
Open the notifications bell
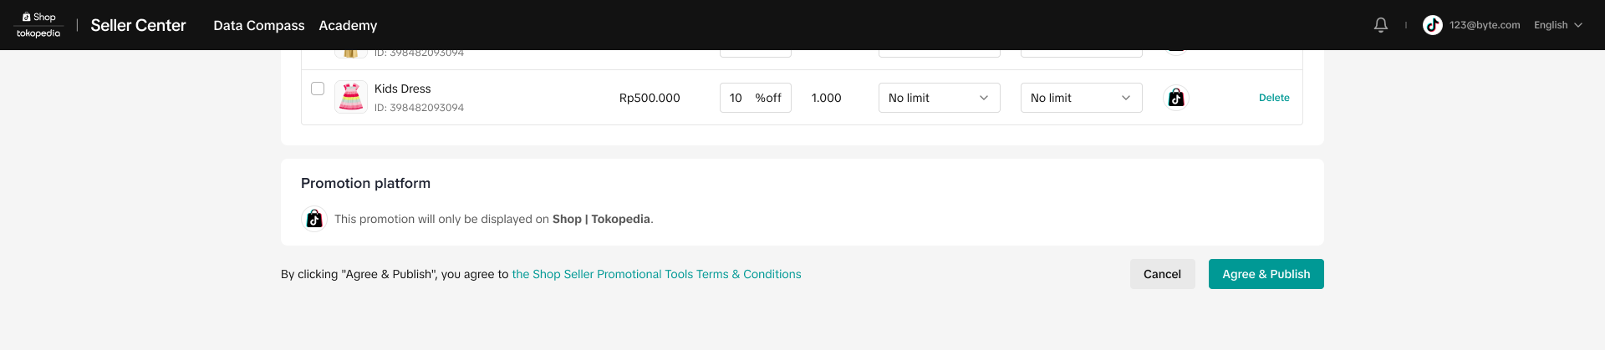(1381, 25)
